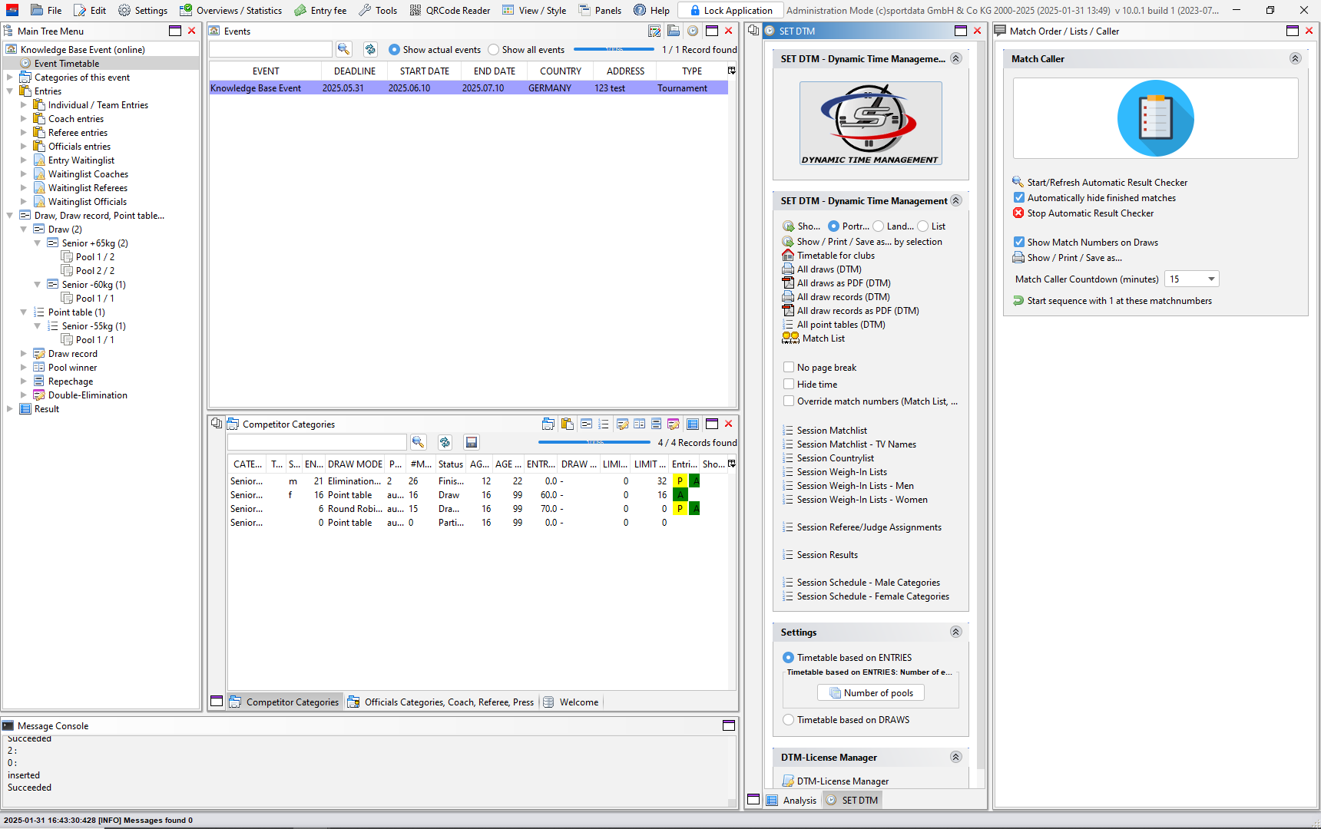Screen dimensions: 1321x829
Task: Open the Tools menu
Action: (x=378, y=10)
